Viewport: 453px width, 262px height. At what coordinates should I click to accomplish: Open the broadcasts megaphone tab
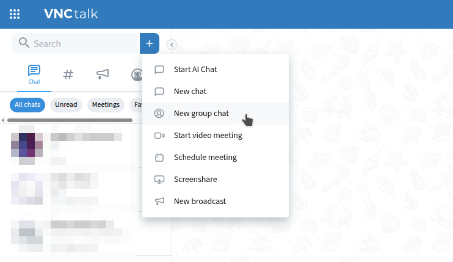[103, 75]
